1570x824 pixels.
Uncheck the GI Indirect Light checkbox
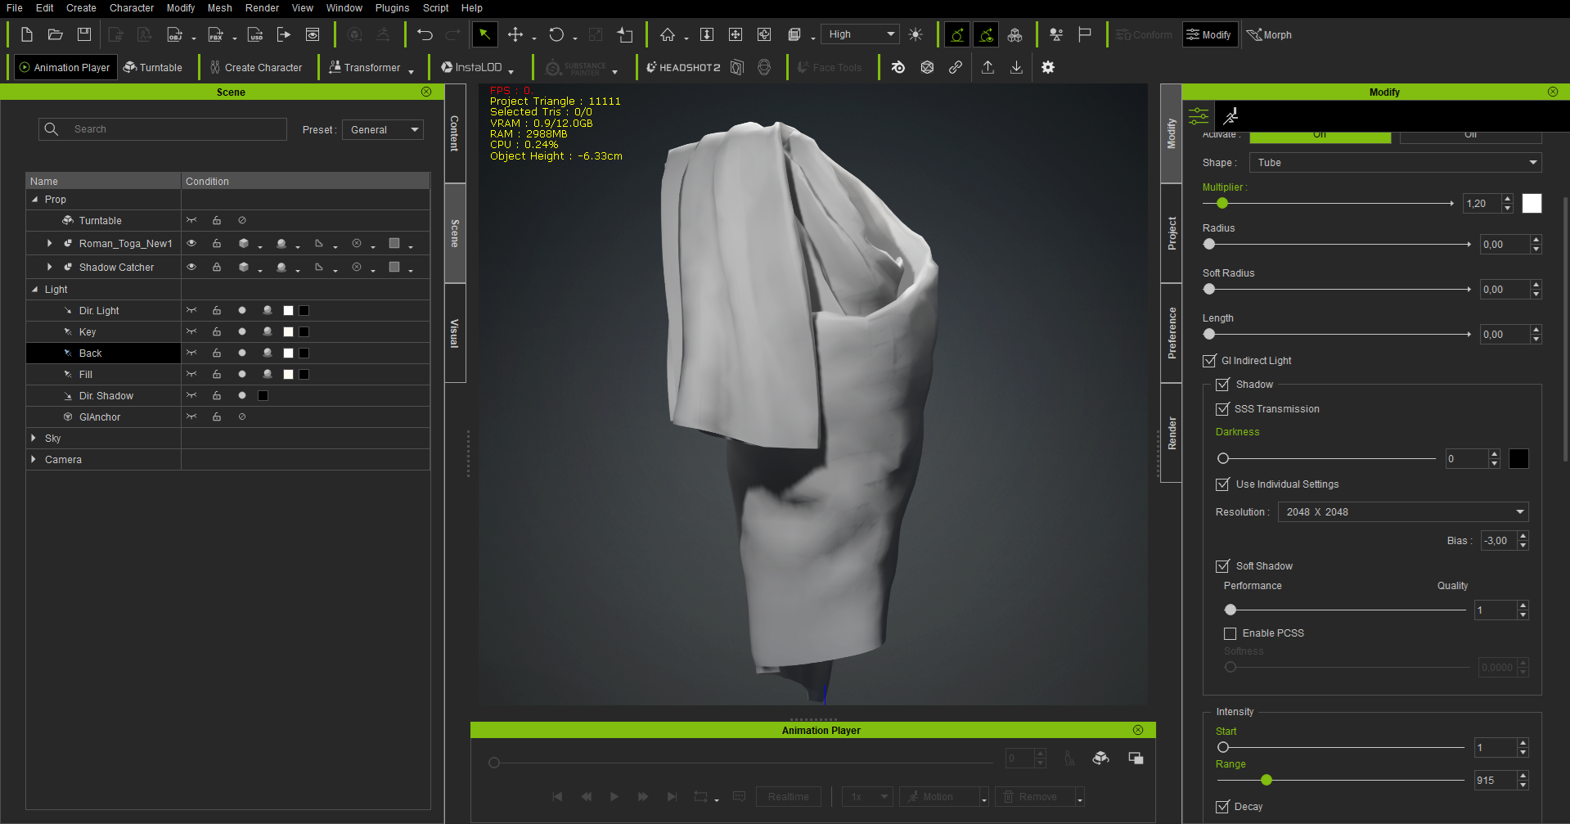[1209, 361]
